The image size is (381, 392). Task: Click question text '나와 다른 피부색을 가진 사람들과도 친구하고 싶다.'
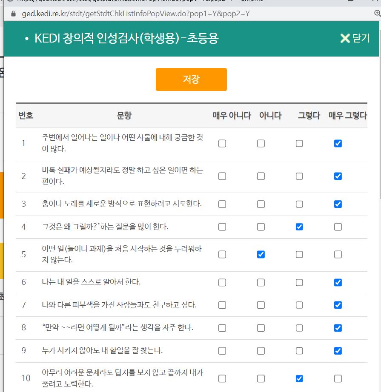tap(119, 305)
